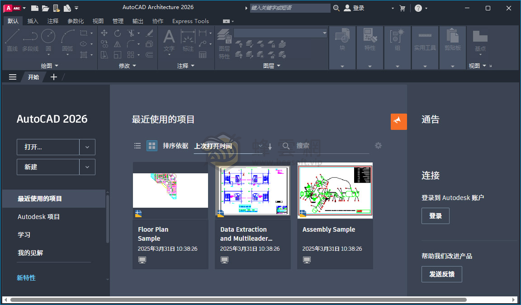Select the Dimension (标注) tool
The width and height of the screenshot is (521, 305).
tap(188, 40)
